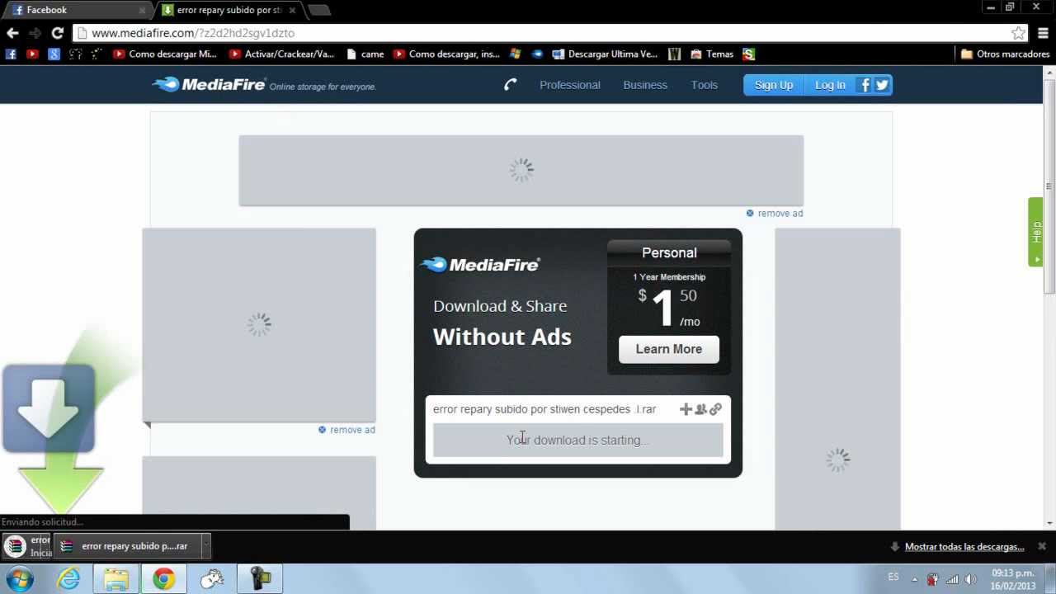This screenshot has width=1056, height=594.
Task: Click the plus icon beside the file name
Action: pyautogui.click(x=686, y=409)
